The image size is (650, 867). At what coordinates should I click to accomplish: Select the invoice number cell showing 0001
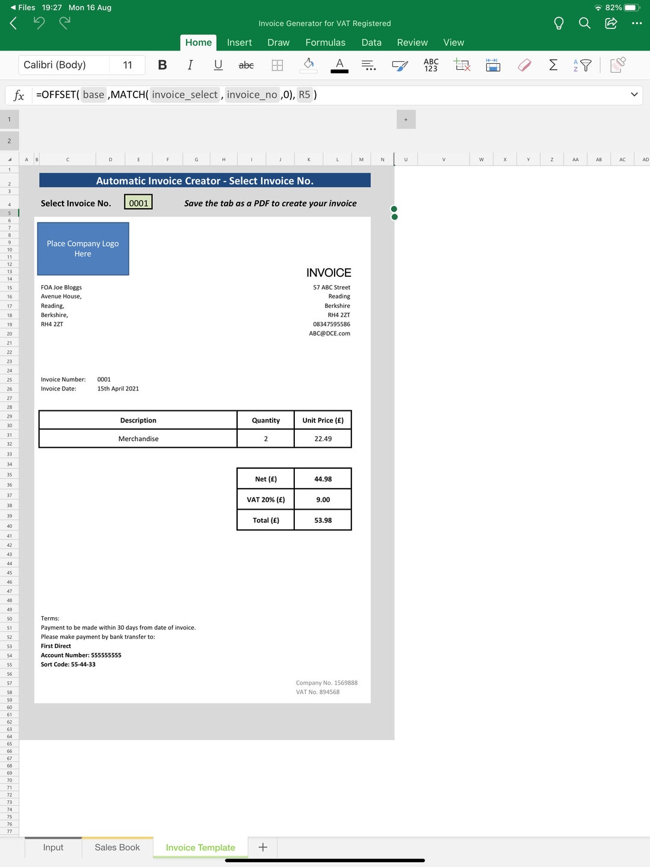coord(138,202)
